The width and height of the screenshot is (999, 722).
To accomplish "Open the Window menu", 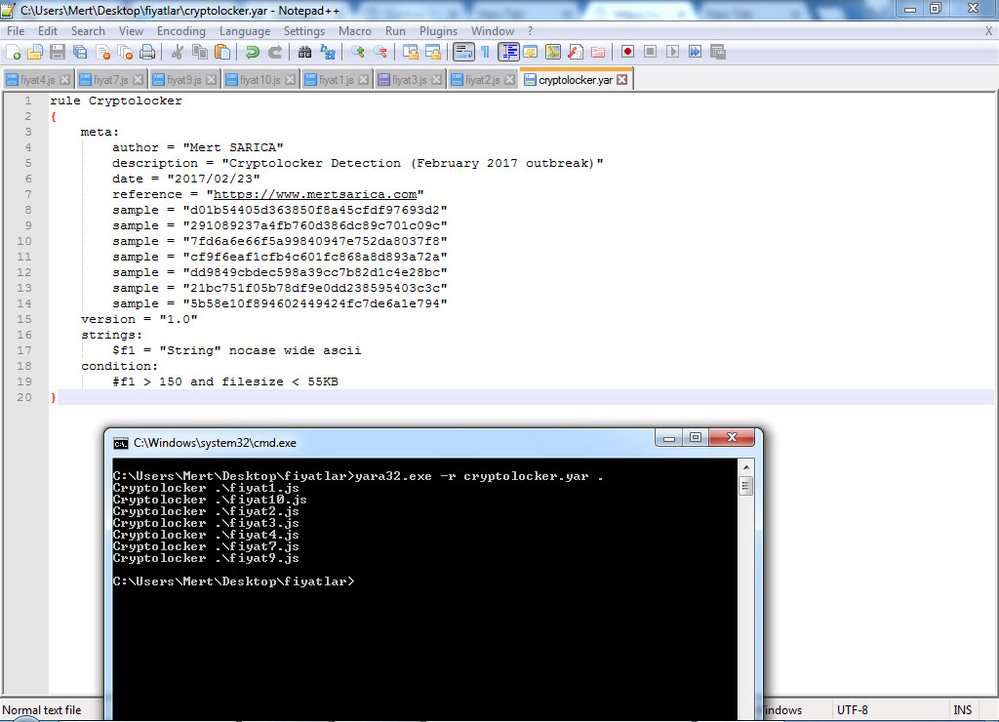I will pos(493,31).
